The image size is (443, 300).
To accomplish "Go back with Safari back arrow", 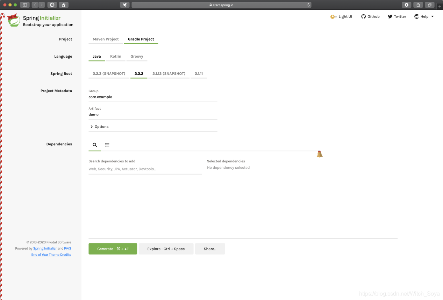I will (x=35, y=5).
